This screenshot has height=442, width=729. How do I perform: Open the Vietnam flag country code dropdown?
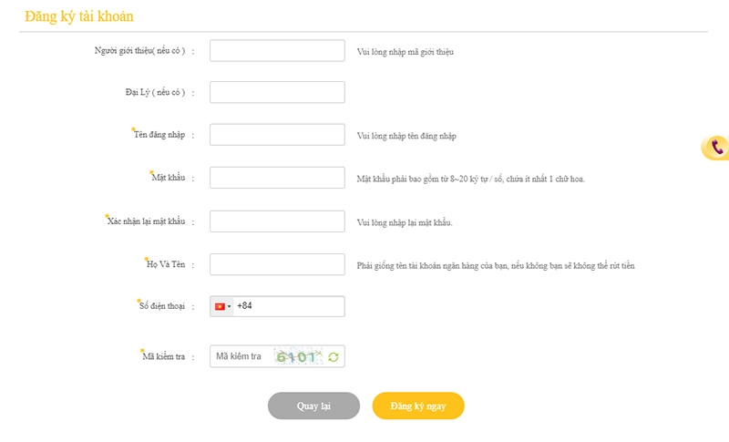click(x=222, y=306)
